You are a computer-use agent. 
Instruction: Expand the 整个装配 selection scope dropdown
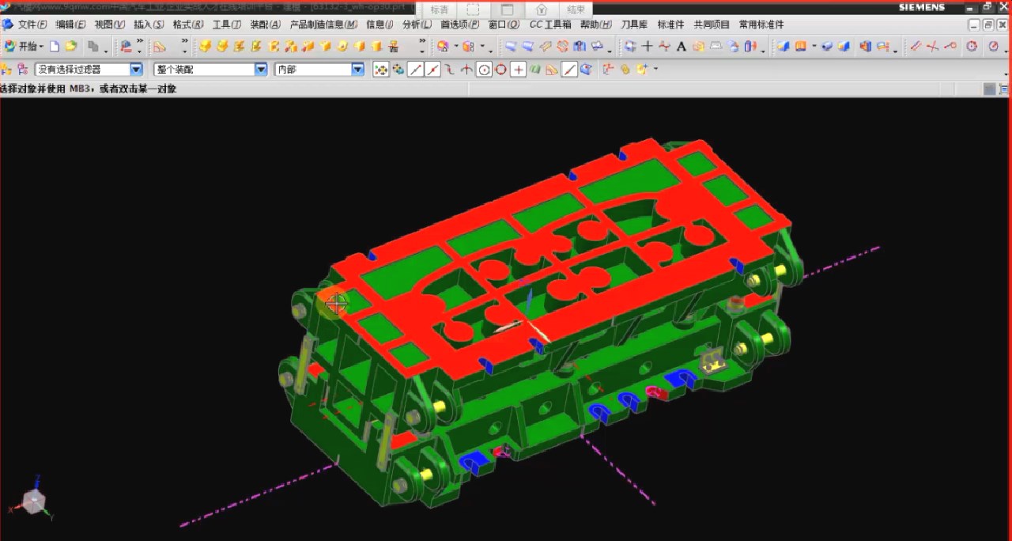point(261,70)
